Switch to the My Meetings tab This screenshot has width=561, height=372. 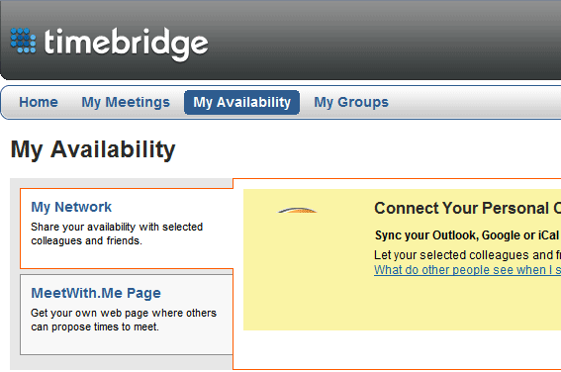[x=126, y=102]
